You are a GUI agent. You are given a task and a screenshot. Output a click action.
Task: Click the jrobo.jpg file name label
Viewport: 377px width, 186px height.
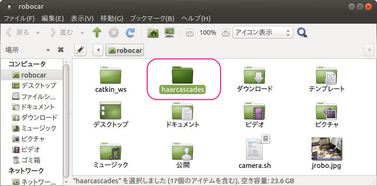pos(326,166)
